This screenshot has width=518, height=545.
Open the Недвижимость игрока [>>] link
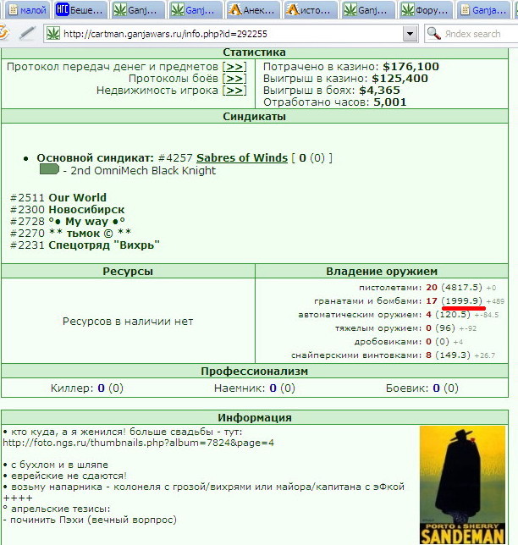click(x=234, y=91)
